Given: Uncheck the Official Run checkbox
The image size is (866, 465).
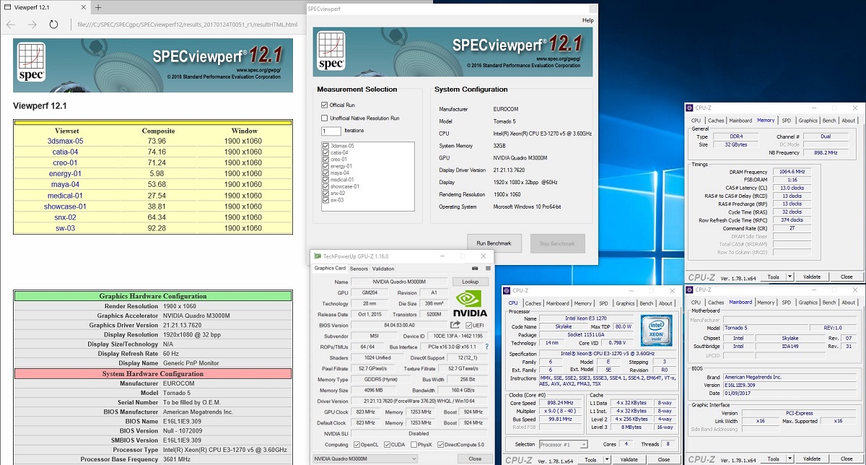Looking at the screenshot, I should 324,105.
